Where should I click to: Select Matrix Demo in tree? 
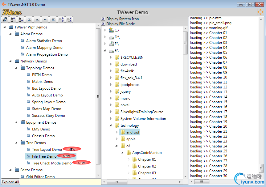(43, 82)
